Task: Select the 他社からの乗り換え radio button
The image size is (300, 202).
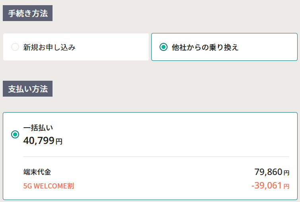Action: pos(164,47)
